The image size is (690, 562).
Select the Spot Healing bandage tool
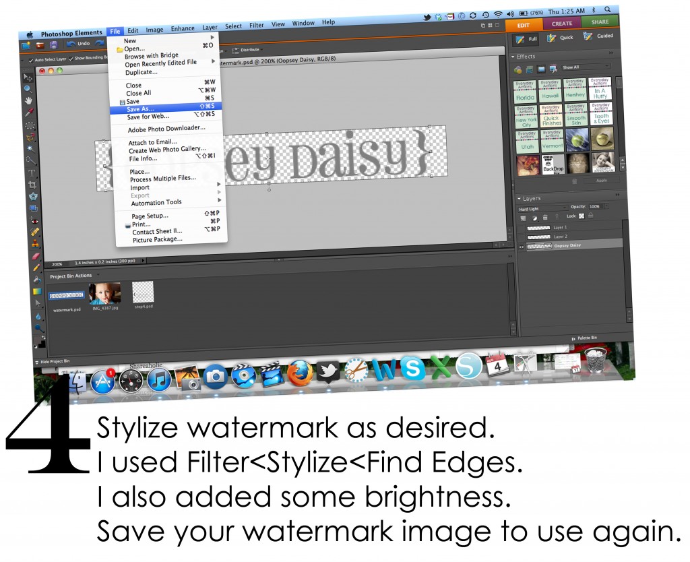pyautogui.click(x=34, y=232)
